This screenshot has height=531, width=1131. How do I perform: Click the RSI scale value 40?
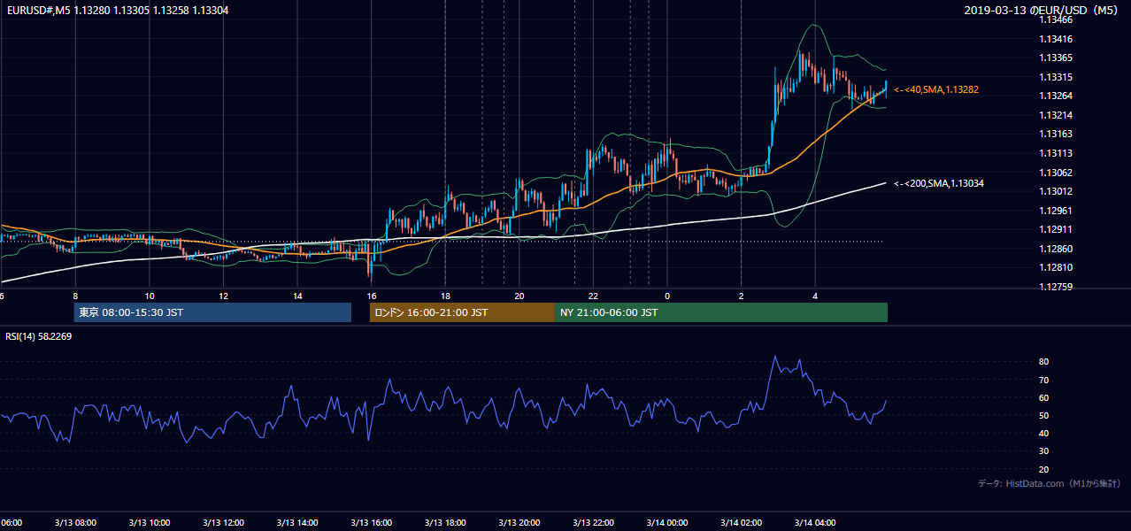pos(1044,433)
